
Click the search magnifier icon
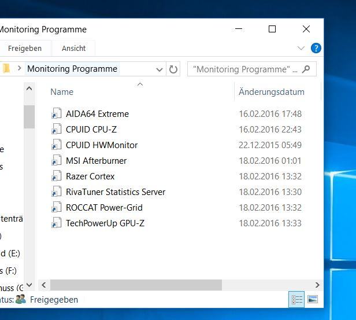(306, 69)
